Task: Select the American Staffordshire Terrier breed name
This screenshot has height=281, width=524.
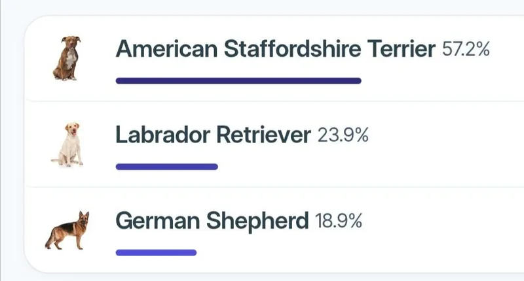Action: pos(275,48)
